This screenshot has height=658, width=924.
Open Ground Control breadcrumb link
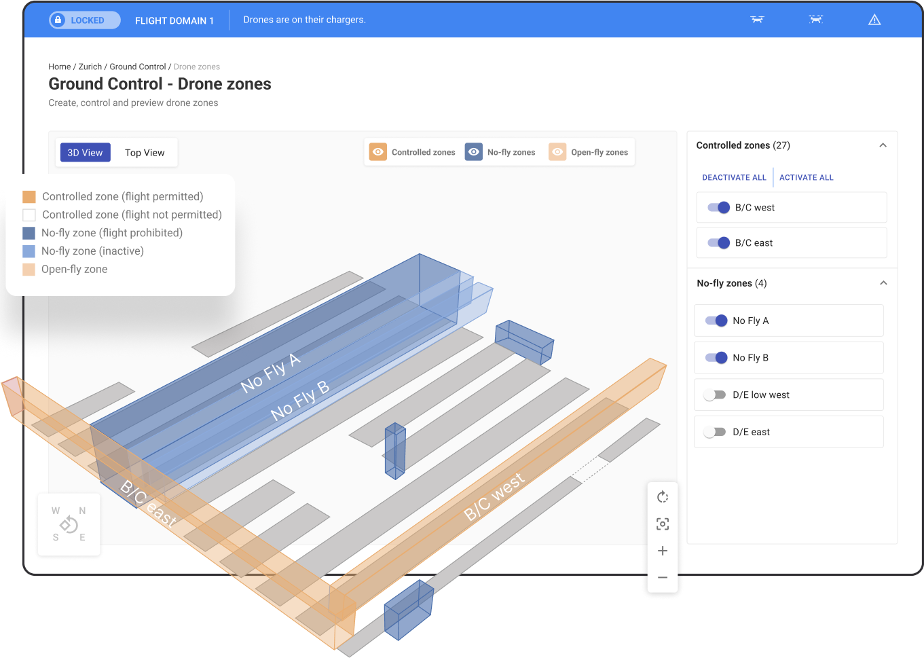(x=138, y=67)
